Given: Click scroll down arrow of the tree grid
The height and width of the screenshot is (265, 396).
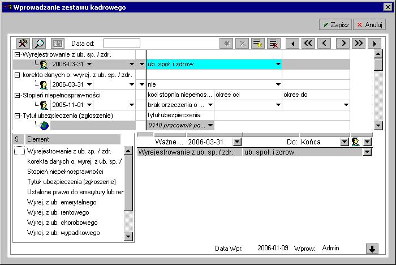Looking at the screenshot, I should [378, 125].
